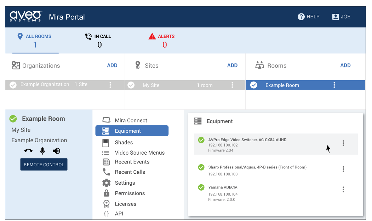
Task: Open the Sharp Professional/Aquos options menu
Action: click(x=343, y=169)
